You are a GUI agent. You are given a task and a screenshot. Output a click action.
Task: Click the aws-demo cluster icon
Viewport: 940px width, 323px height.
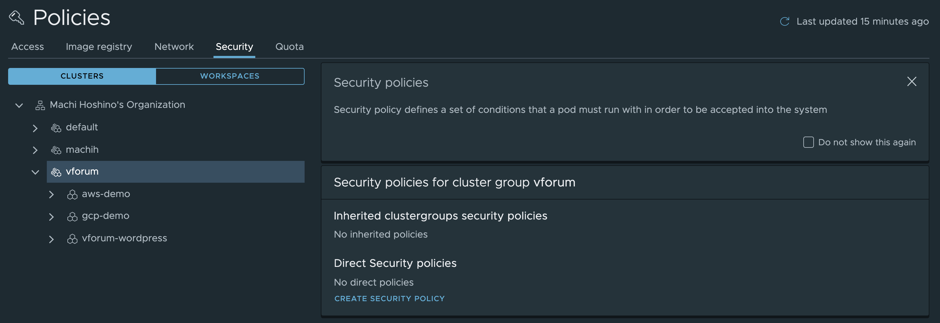(x=72, y=195)
